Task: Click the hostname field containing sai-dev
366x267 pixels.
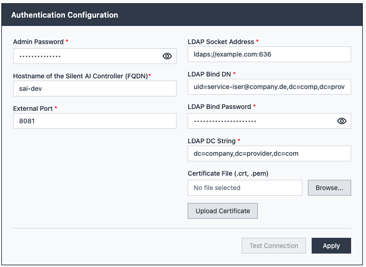Action: pos(95,89)
